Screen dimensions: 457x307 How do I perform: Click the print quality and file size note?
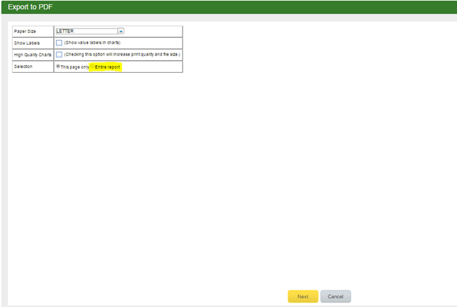(x=122, y=54)
